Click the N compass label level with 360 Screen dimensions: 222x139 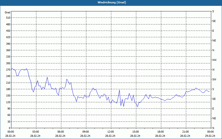213,50
